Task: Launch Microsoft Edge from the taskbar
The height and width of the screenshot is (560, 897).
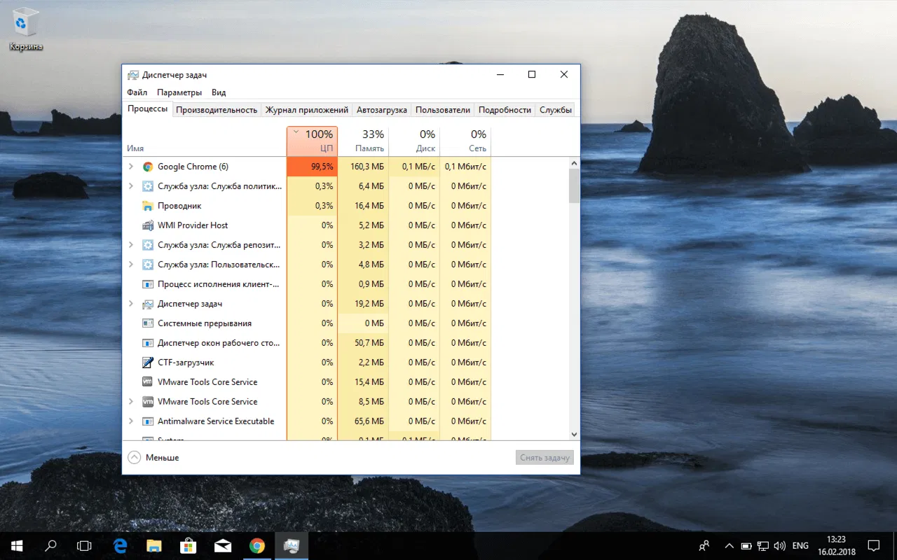Action: pos(119,545)
